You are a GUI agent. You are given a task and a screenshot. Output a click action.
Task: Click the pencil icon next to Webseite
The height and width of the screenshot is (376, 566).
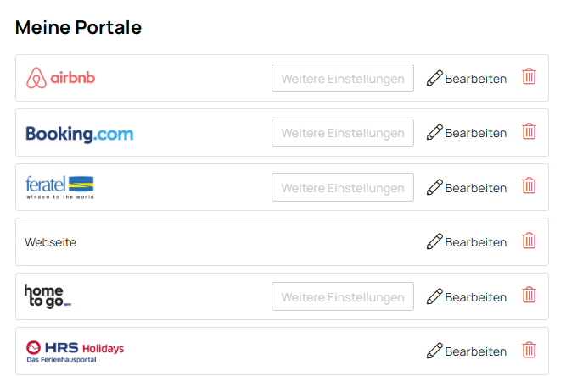[x=434, y=241]
